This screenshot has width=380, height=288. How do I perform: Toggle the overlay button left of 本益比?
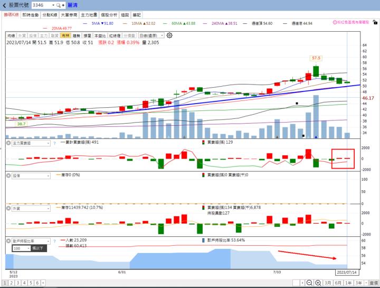[87, 35]
